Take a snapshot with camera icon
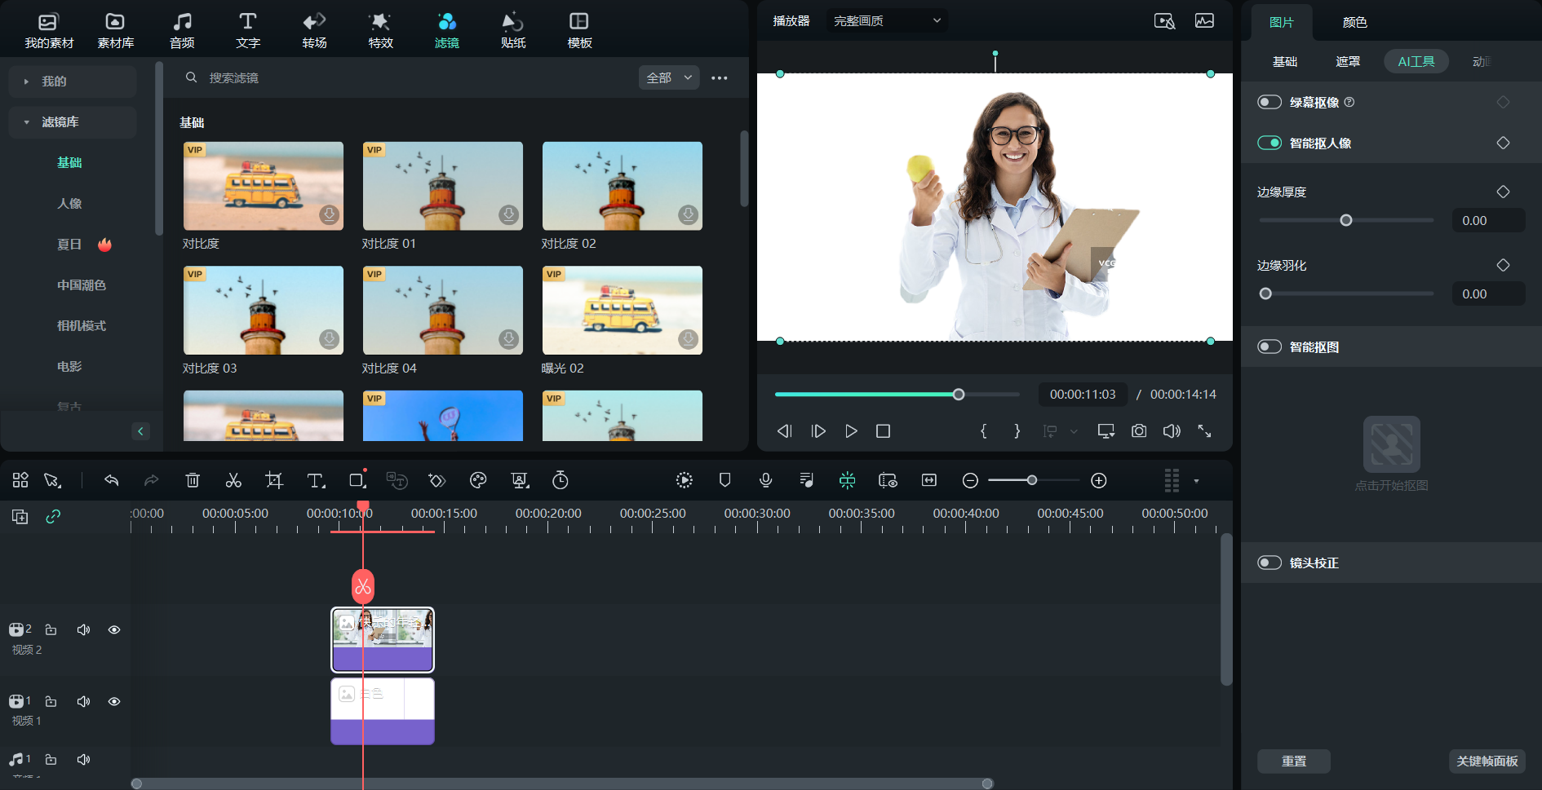 (x=1139, y=431)
